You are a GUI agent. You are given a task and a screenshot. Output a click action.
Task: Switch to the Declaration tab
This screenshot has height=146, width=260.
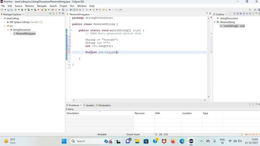[103, 105]
